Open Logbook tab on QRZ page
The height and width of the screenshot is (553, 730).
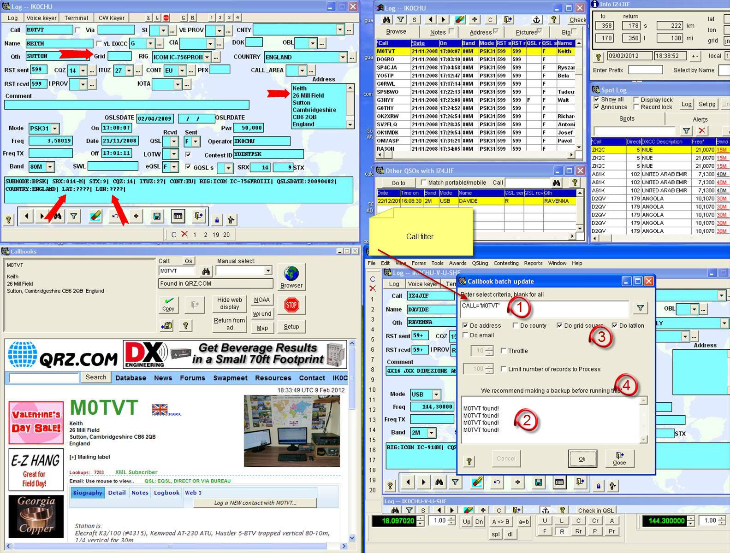click(x=166, y=493)
